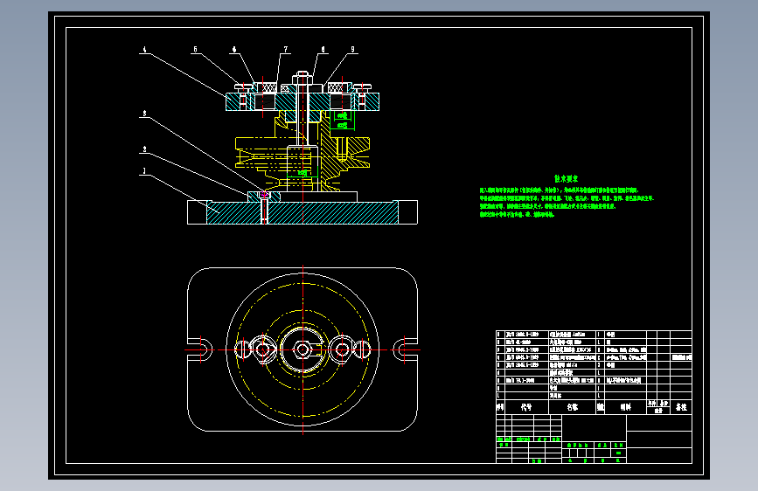Viewport: 758px width, 491px height.
Task: Click part callout number 4
Action: (144, 49)
